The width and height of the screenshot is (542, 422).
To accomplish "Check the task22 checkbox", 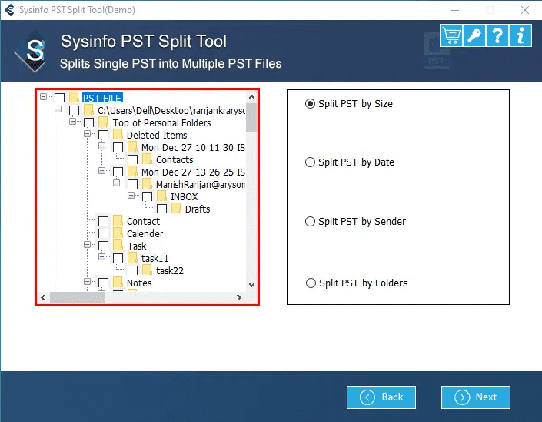I will click(132, 271).
